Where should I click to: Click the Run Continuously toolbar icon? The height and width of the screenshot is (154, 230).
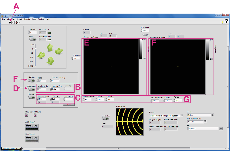tap(13, 22)
